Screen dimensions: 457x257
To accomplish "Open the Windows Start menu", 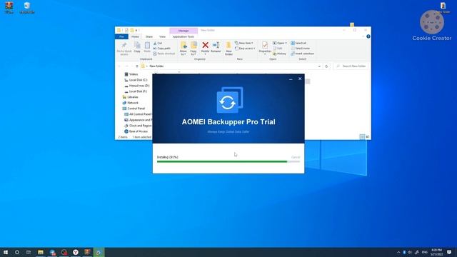I will [6, 252].
